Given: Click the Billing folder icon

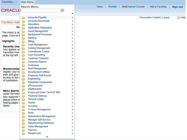Looking at the screenshot, I should click(23, 42).
